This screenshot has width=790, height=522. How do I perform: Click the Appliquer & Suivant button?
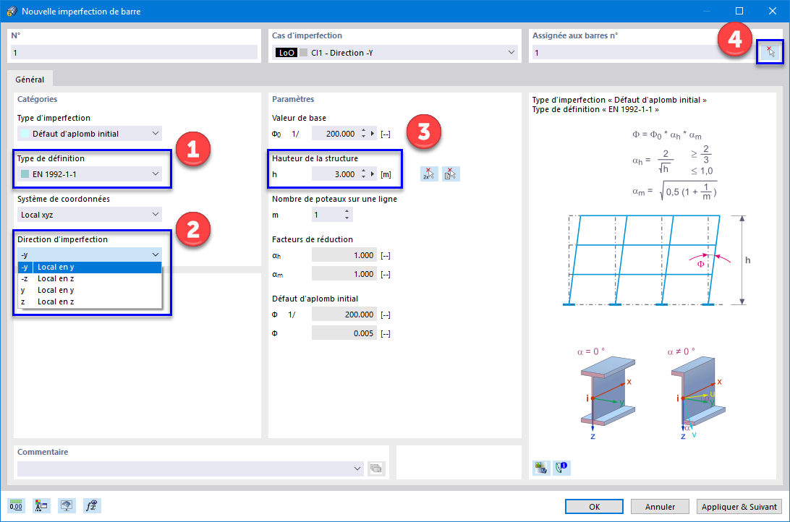coord(739,506)
